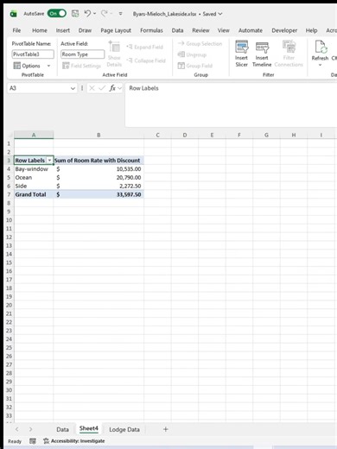Click the formula bar text Row Labels
This screenshot has height=449, width=337.
(x=143, y=88)
